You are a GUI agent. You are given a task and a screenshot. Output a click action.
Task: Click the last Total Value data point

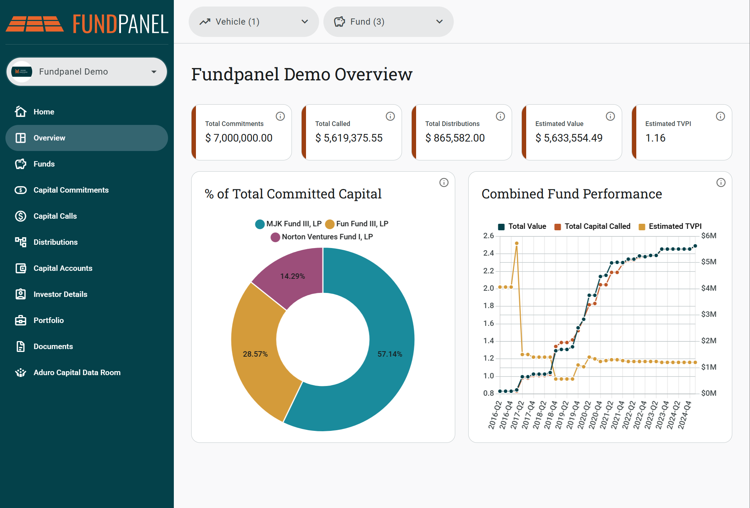tap(695, 246)
